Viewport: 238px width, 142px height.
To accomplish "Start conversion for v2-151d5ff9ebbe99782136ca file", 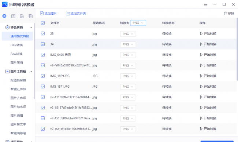I will point(208,118).
